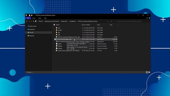Go to Installation in the breadcrumb
The width and height of the screenshot is (170, 96).
click(73, 21)
